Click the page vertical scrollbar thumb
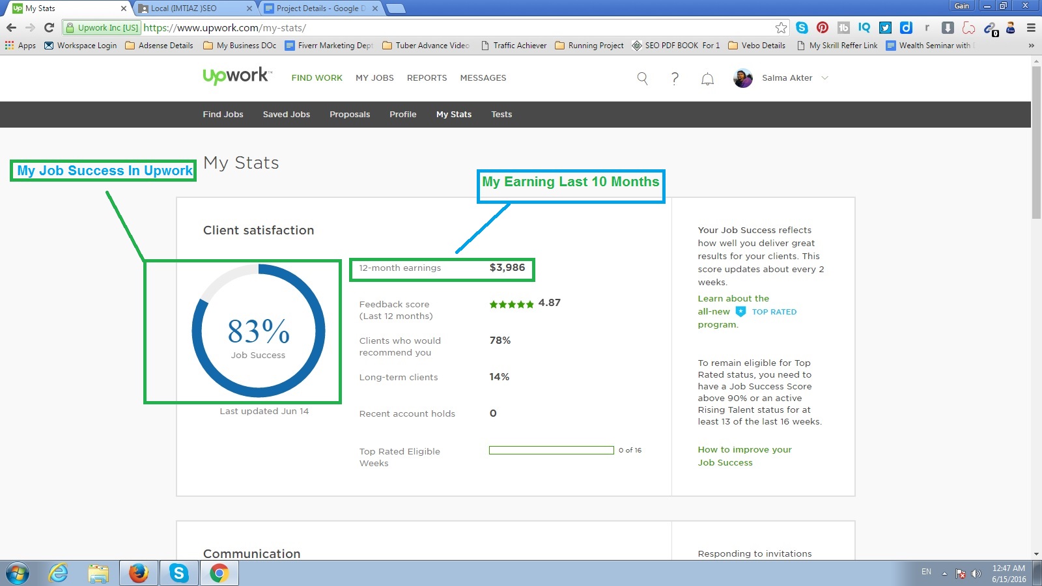The width and height of the screenshot is (1042, 586). click(x=1036, y=142)
